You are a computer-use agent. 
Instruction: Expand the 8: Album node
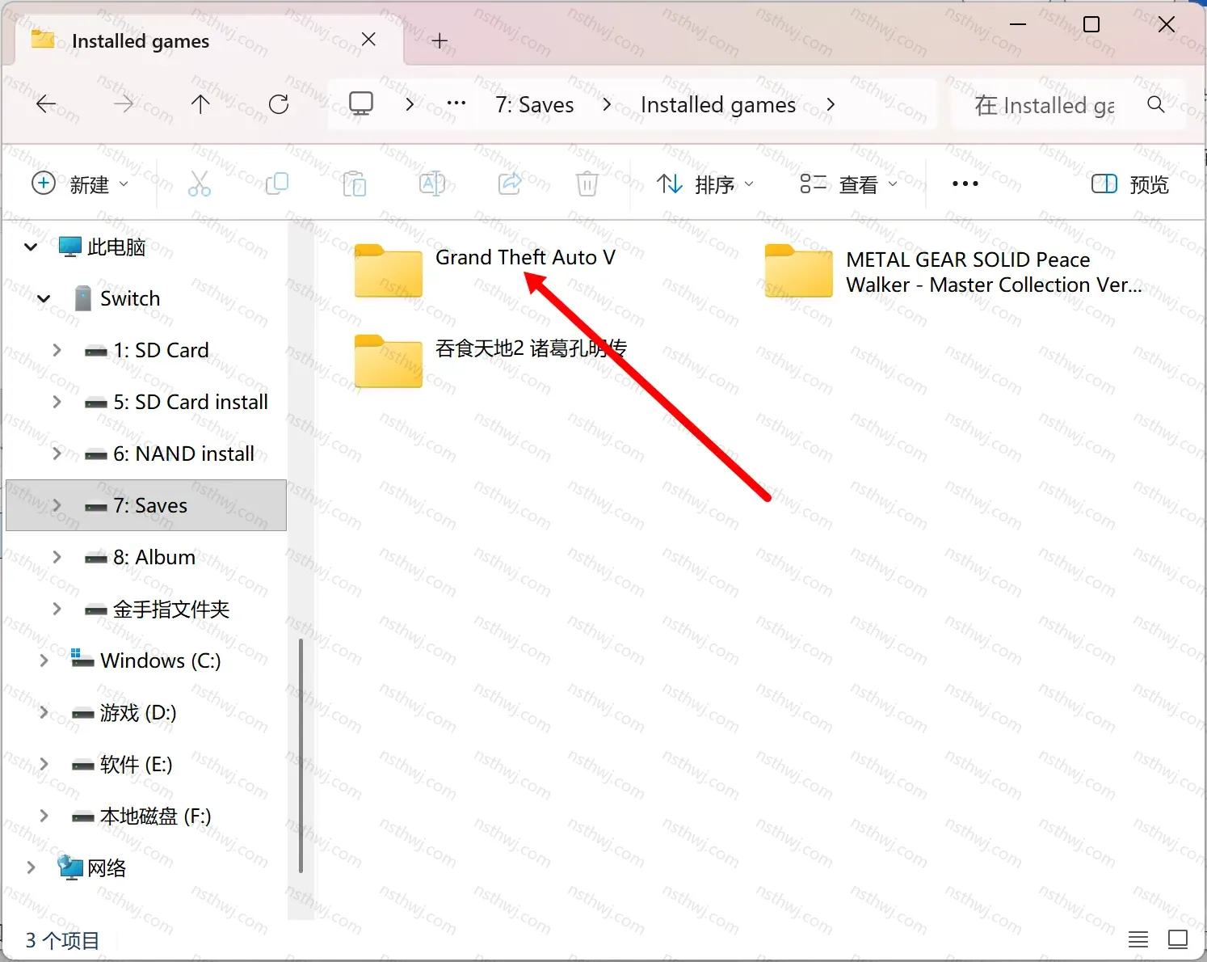[57, 557]
